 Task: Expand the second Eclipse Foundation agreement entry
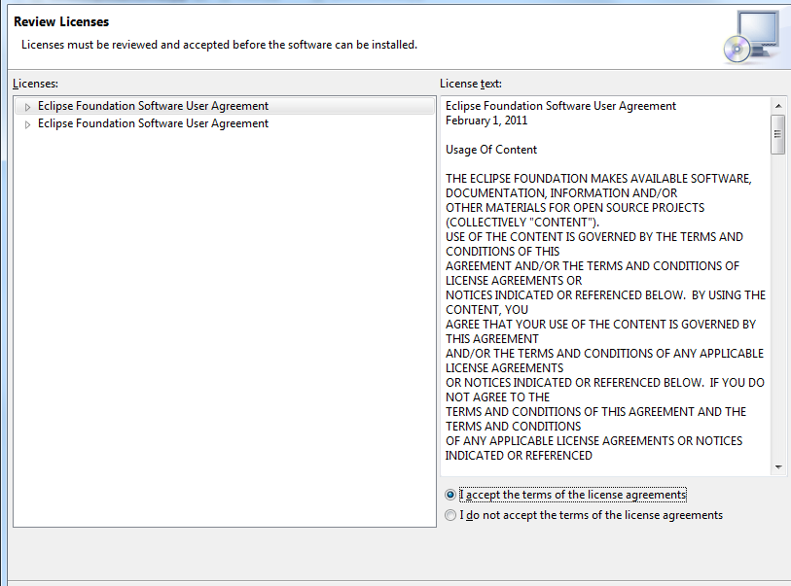(x=28, y=124)
